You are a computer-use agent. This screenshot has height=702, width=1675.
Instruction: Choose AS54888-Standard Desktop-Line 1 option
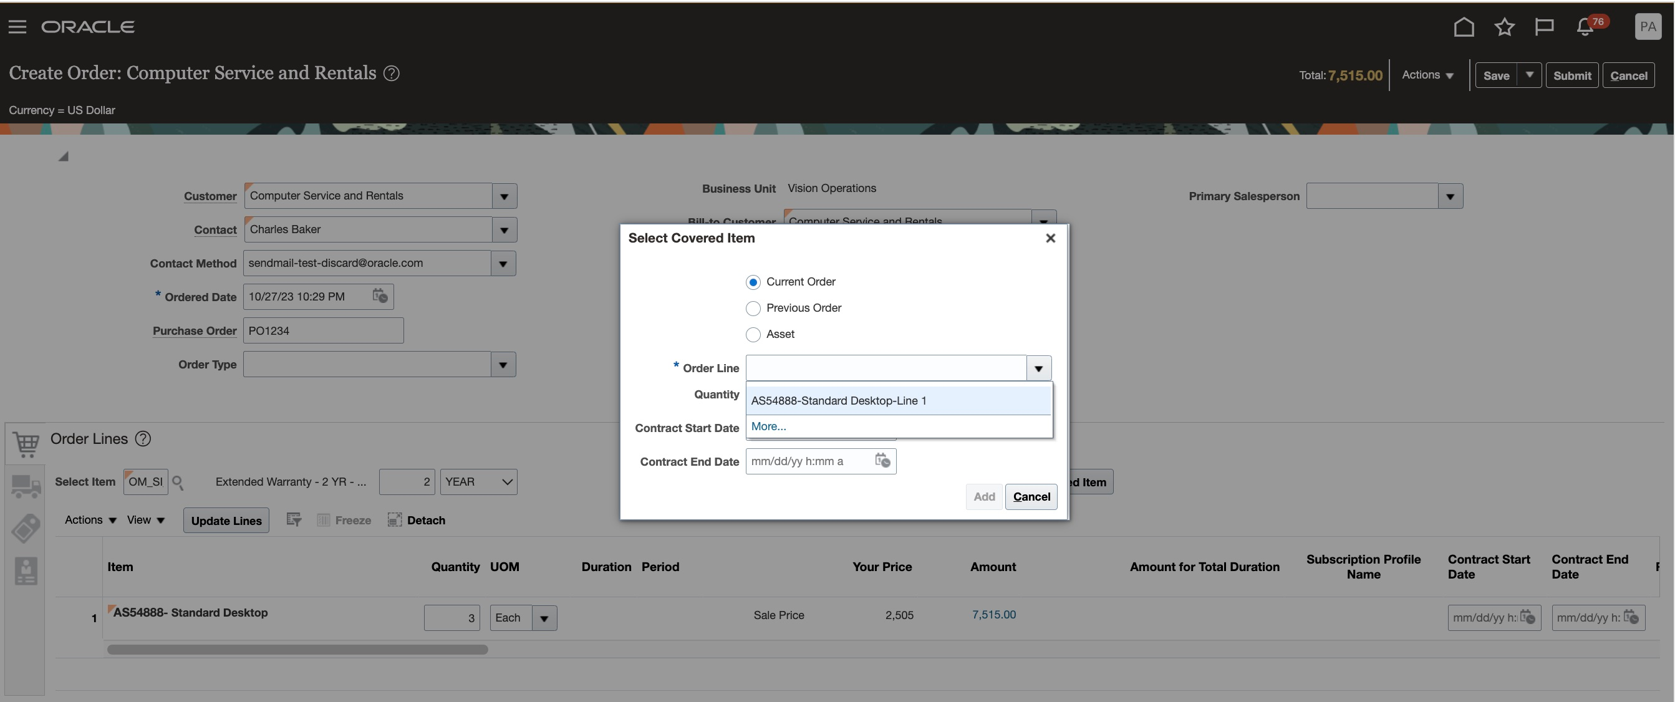coord(838,401)
